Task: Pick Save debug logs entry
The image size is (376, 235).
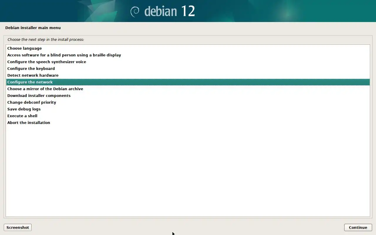Action: [188, 109]
